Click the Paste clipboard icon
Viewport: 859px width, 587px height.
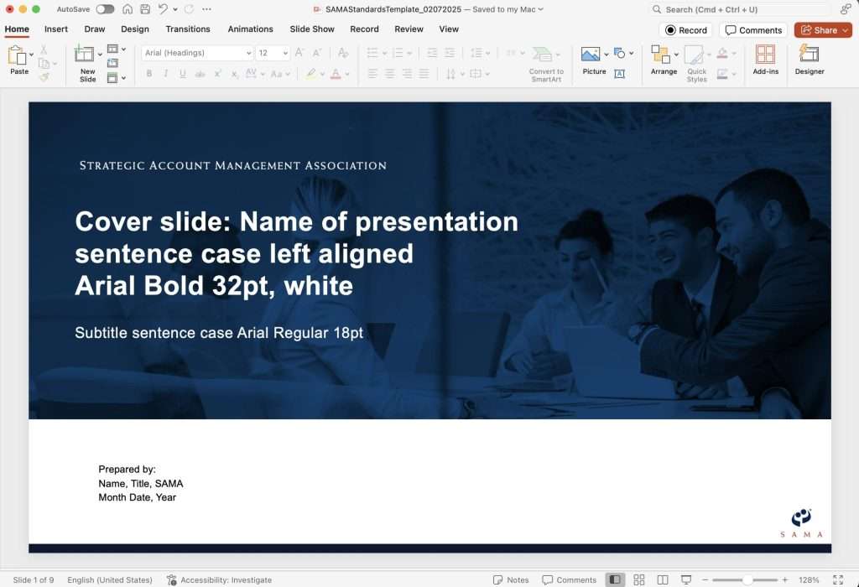(x=17, y=57)
